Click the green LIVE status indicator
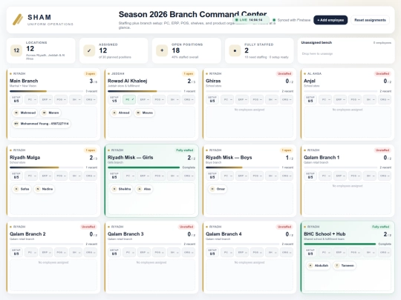This screenshot has height=300, width=401. pyautogui.click(x=250, y=20)
